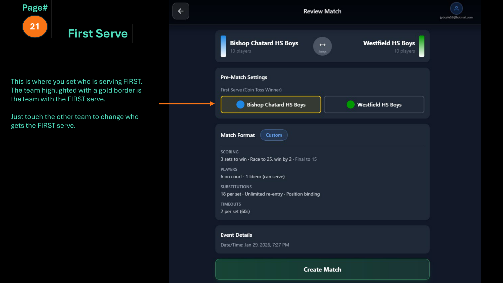
Task: Click the blue Bishop Chatard color bar
Action: pos(223,46)
